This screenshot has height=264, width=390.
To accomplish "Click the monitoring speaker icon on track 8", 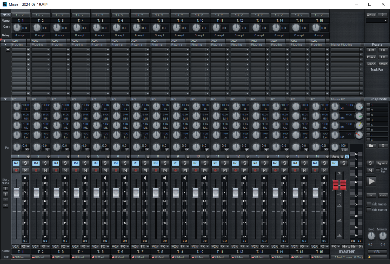I will [x=165, y=178].
